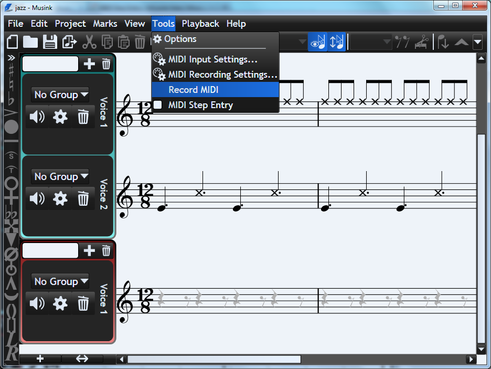The height and width of the screenshot is (369, 491).
Task: Expand the left symbol palette double-chevron
Action: (x=11, y=57)
